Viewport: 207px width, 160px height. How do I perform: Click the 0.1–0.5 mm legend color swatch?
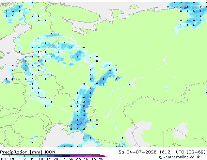(6, 156)
